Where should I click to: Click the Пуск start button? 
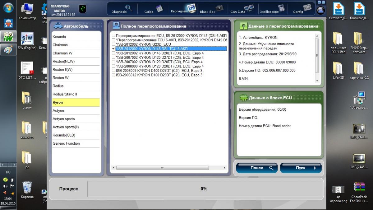pos(301,168)
